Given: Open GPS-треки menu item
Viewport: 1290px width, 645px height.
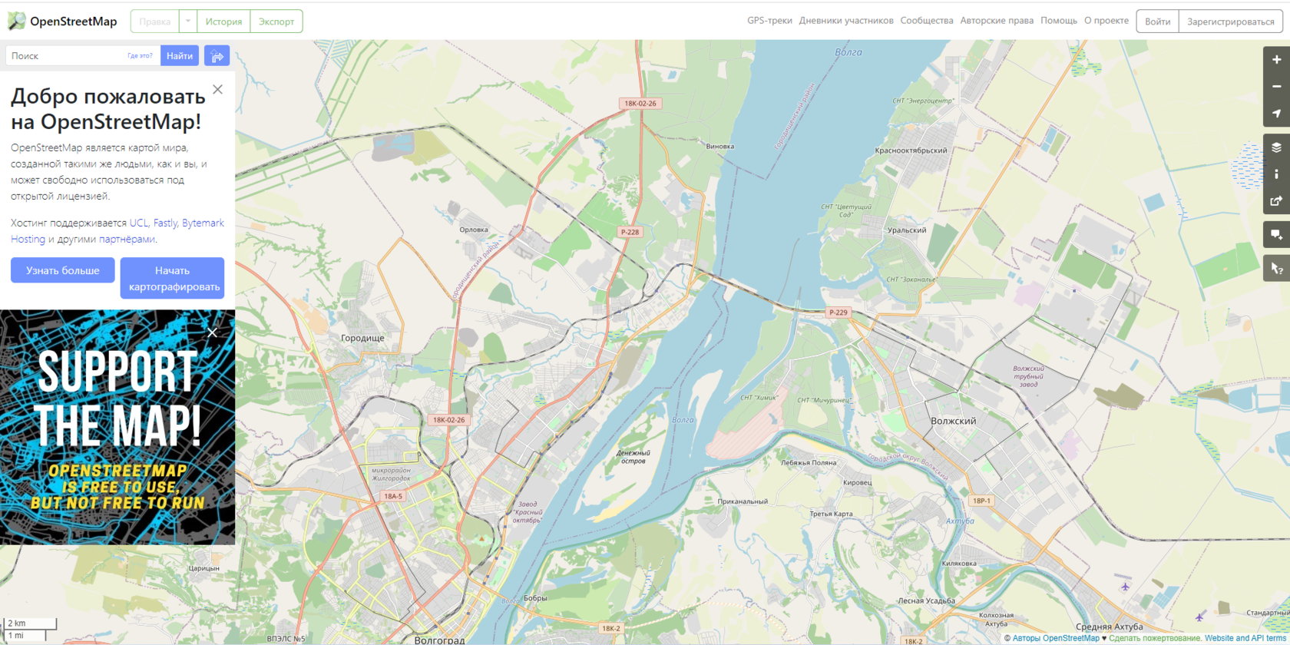Looking at the screenshot, I should (x=769, y=21).
